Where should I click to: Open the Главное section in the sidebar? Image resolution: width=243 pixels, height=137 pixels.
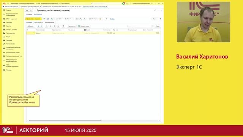[x=9, y=10]
